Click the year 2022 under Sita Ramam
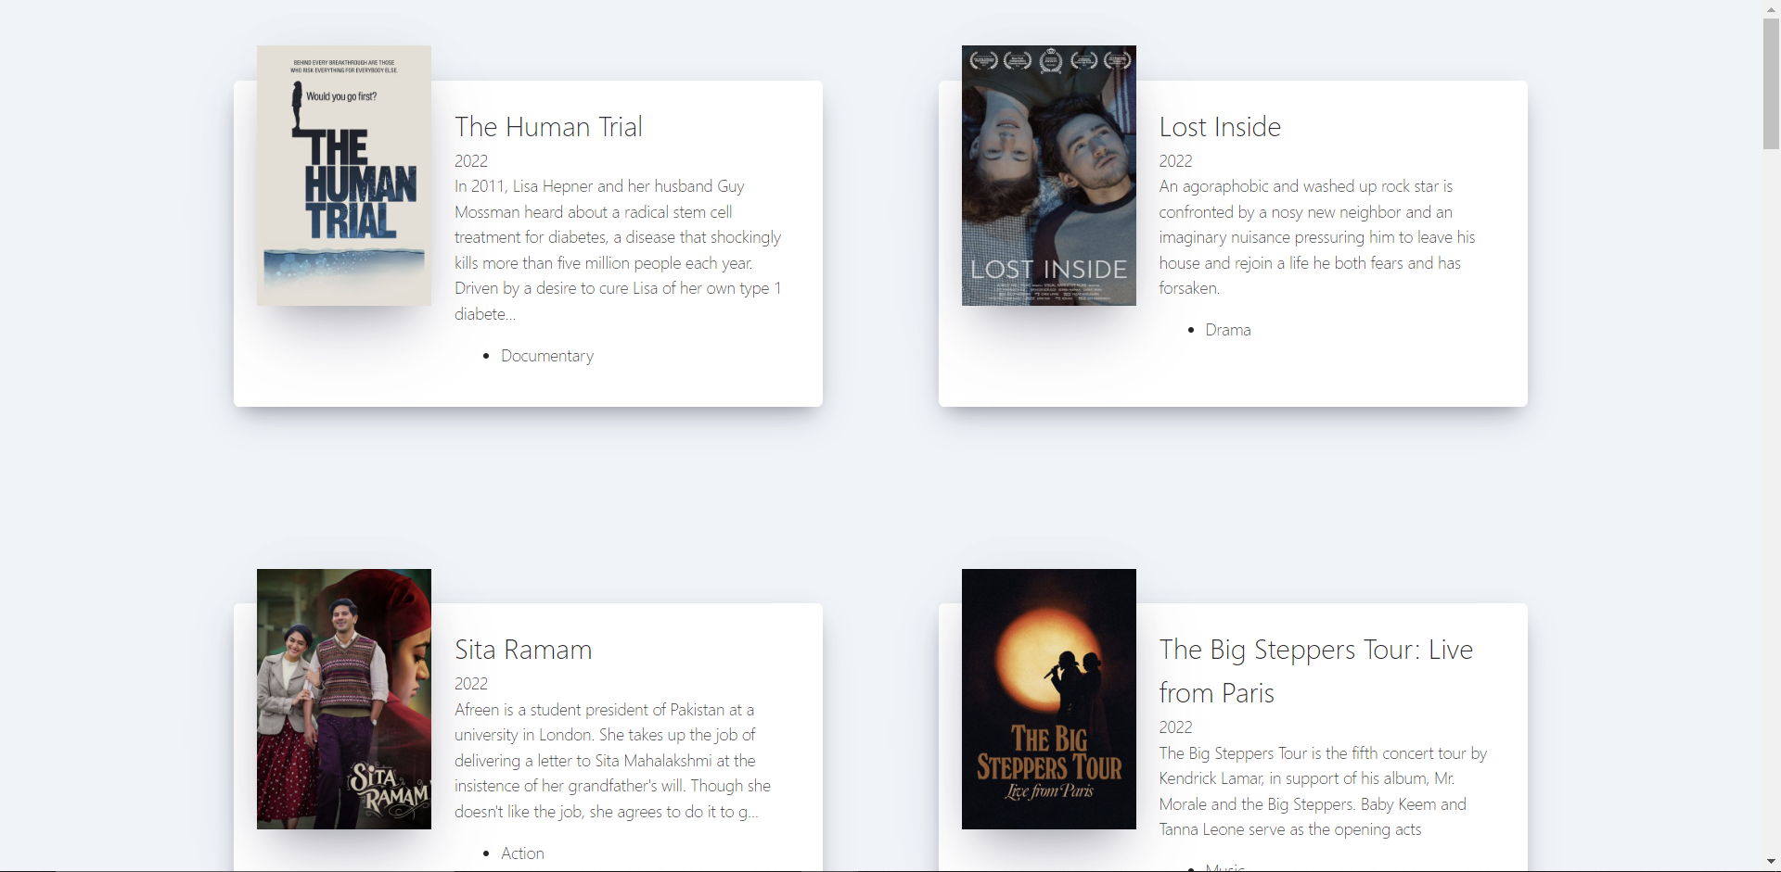 pyautogui.click(x=469, y=684)
